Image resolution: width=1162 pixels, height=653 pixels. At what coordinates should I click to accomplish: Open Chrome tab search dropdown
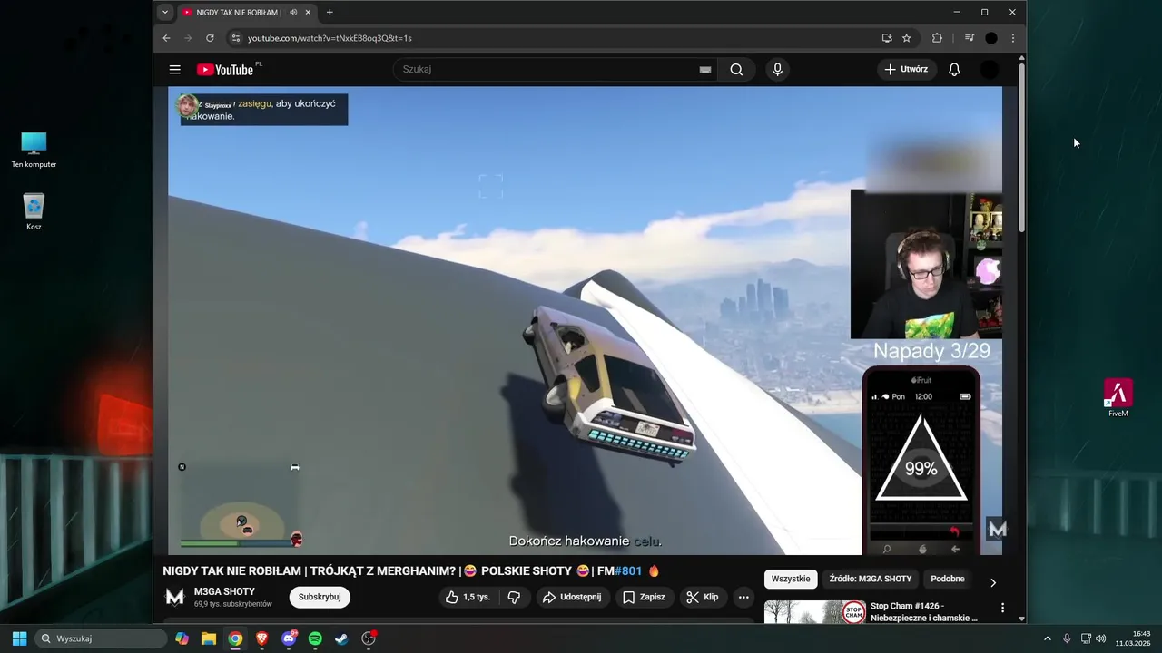pyautogui.click(x=164, y=13)
